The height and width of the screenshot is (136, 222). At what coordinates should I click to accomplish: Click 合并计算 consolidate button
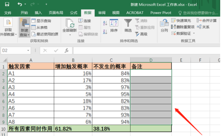(207, 20)
